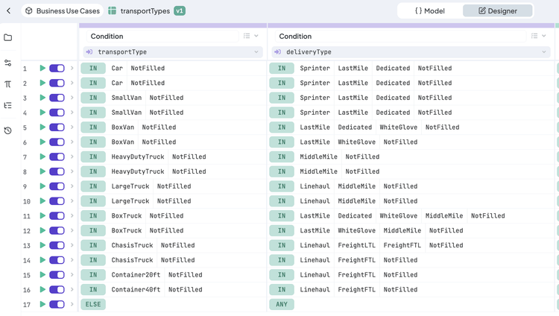Click play icon on row 9
This screenshot has width=559, height=316.
click(x=42, y=186)
